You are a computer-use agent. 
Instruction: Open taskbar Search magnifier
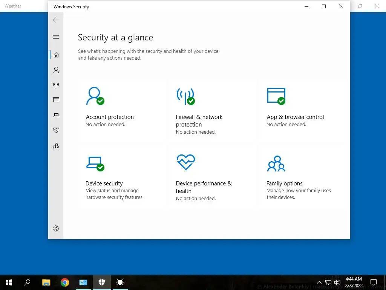pos(27,282)
